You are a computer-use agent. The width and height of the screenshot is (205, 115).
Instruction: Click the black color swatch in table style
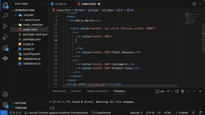click(122, 28)
